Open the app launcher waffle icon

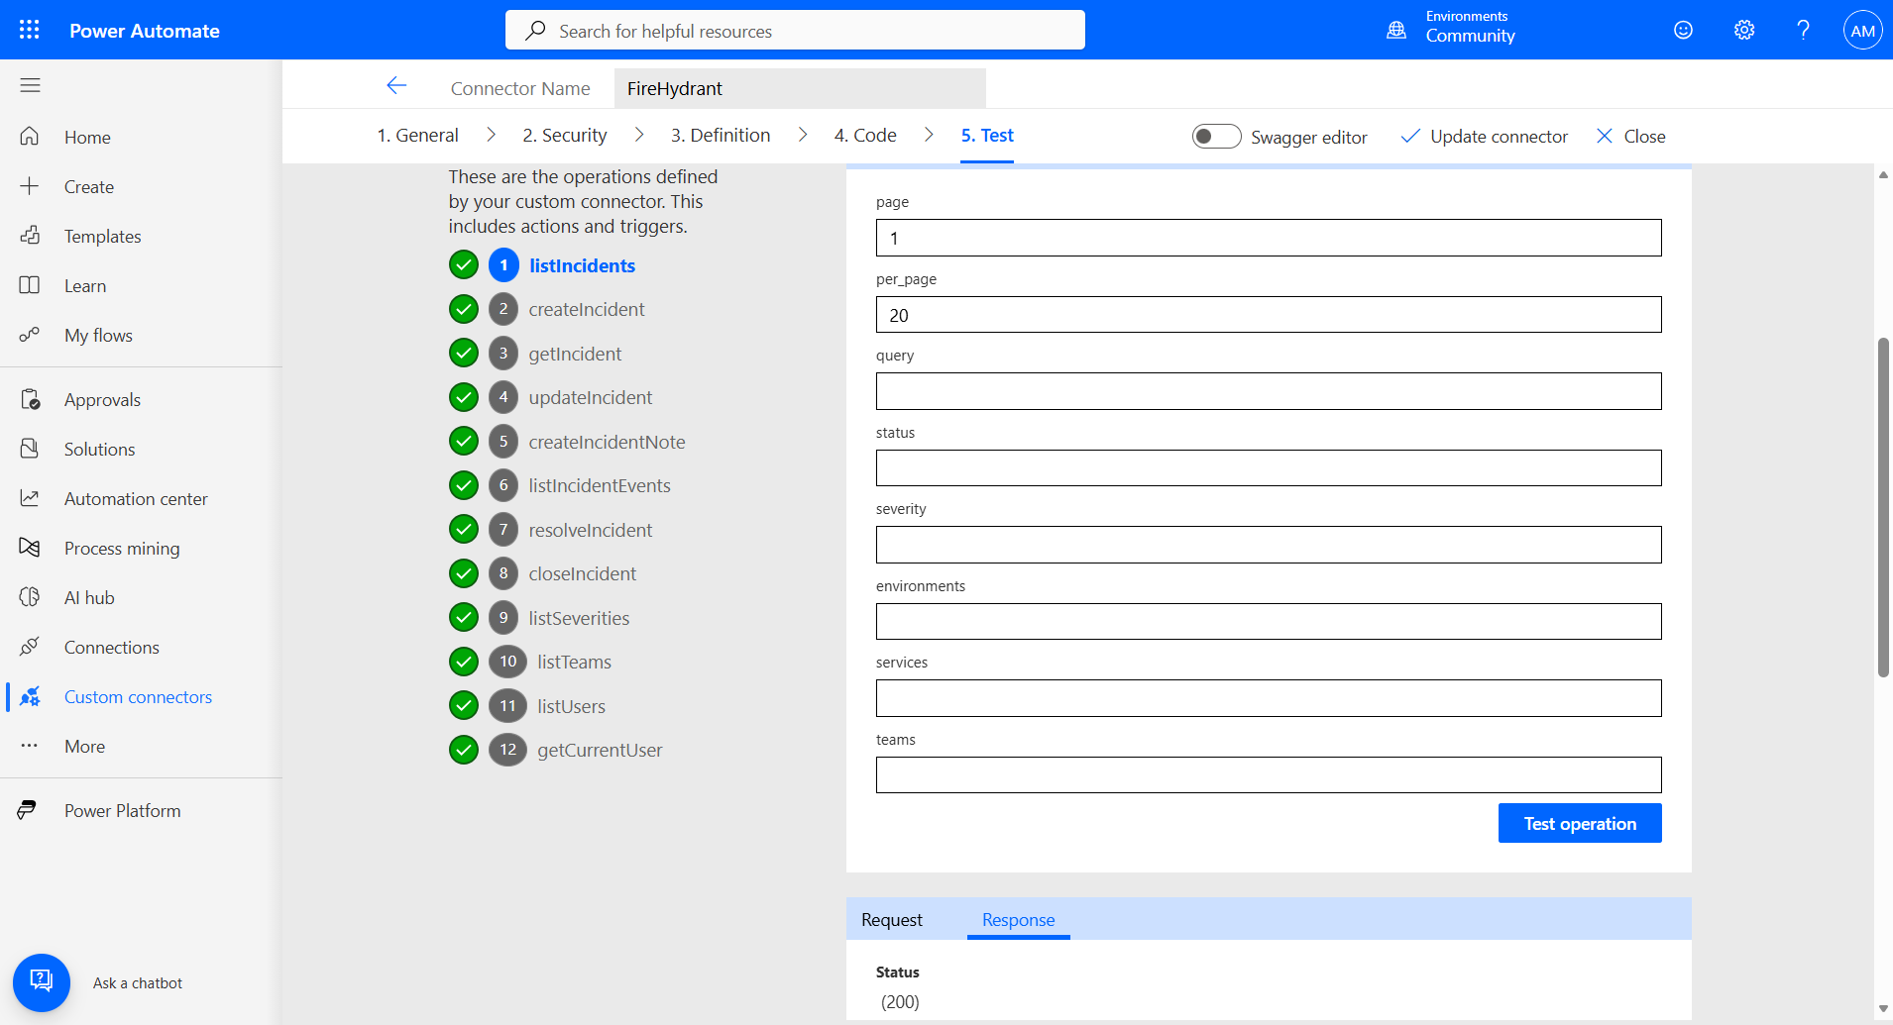[30, 30]
